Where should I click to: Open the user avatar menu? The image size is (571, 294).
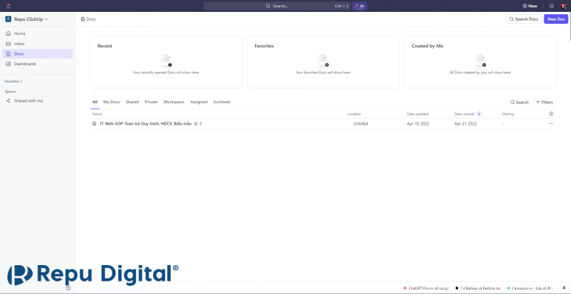coord(564,6)
